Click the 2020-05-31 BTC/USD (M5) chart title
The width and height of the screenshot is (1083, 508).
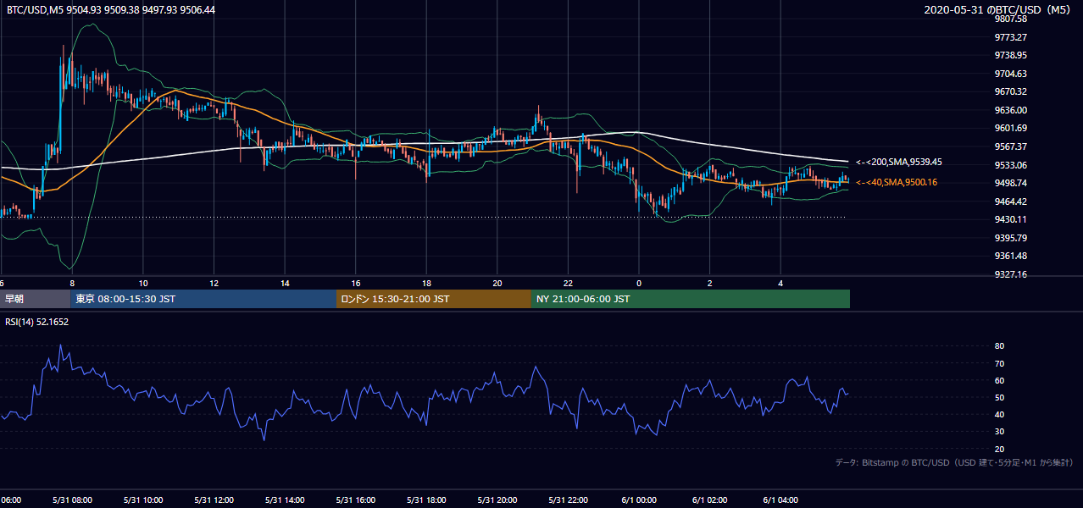click(999, 10)
